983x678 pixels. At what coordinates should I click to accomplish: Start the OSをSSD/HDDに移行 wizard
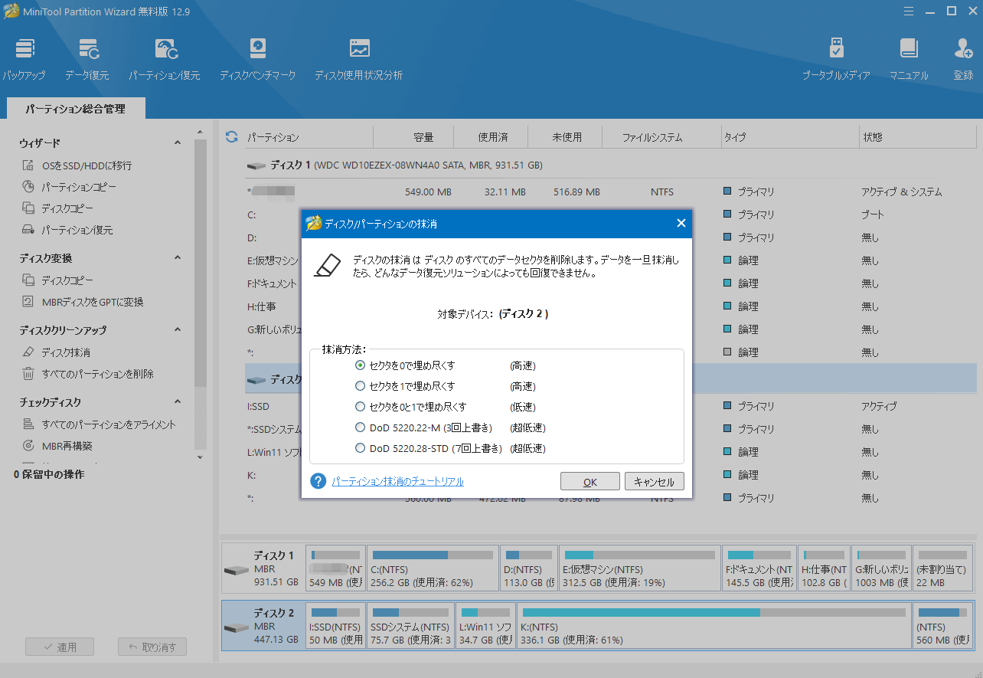pos(77,165)
